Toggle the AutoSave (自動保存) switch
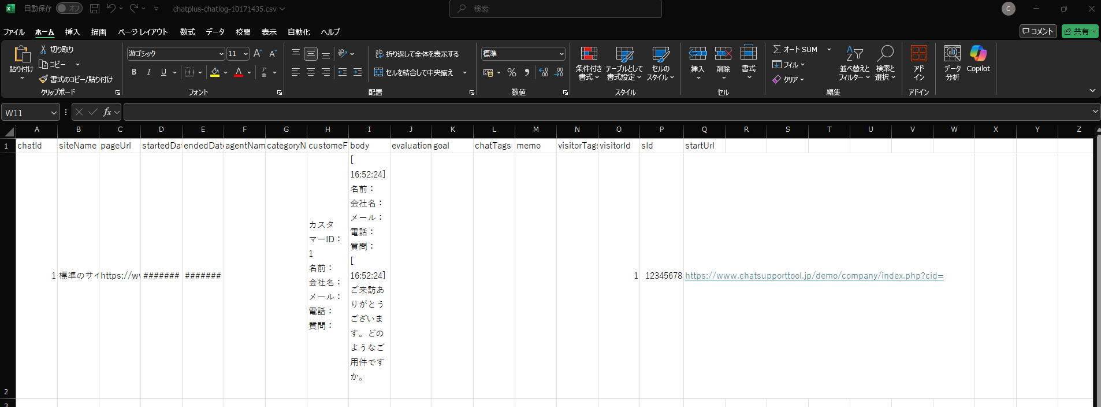Screen dimensions: 1101x407 point(69,9)
